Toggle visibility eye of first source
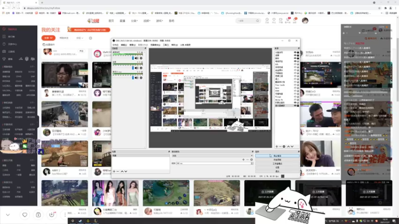This screenshot has width=399, height=224. (x=295, y=52)
